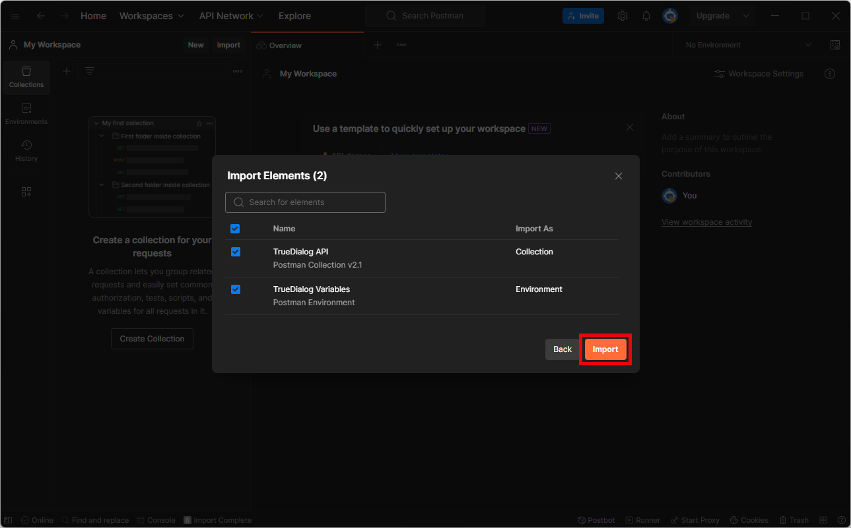Open the hamburger menu icon
This screenshot has width=851, height=528.
[15, 16]
